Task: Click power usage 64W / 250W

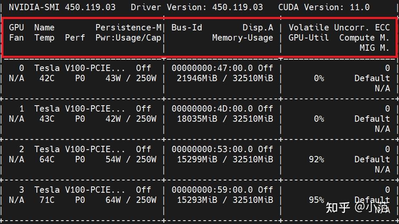Action: [x=131, y=200]
